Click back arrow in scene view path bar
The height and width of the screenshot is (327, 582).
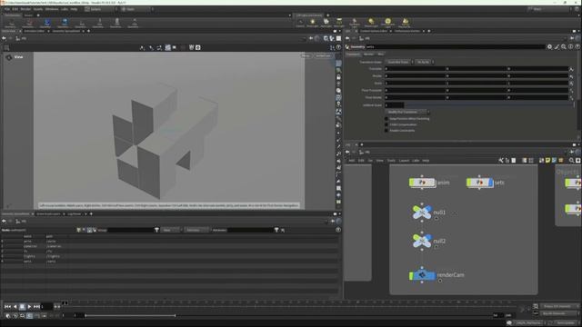coord(4,38)
